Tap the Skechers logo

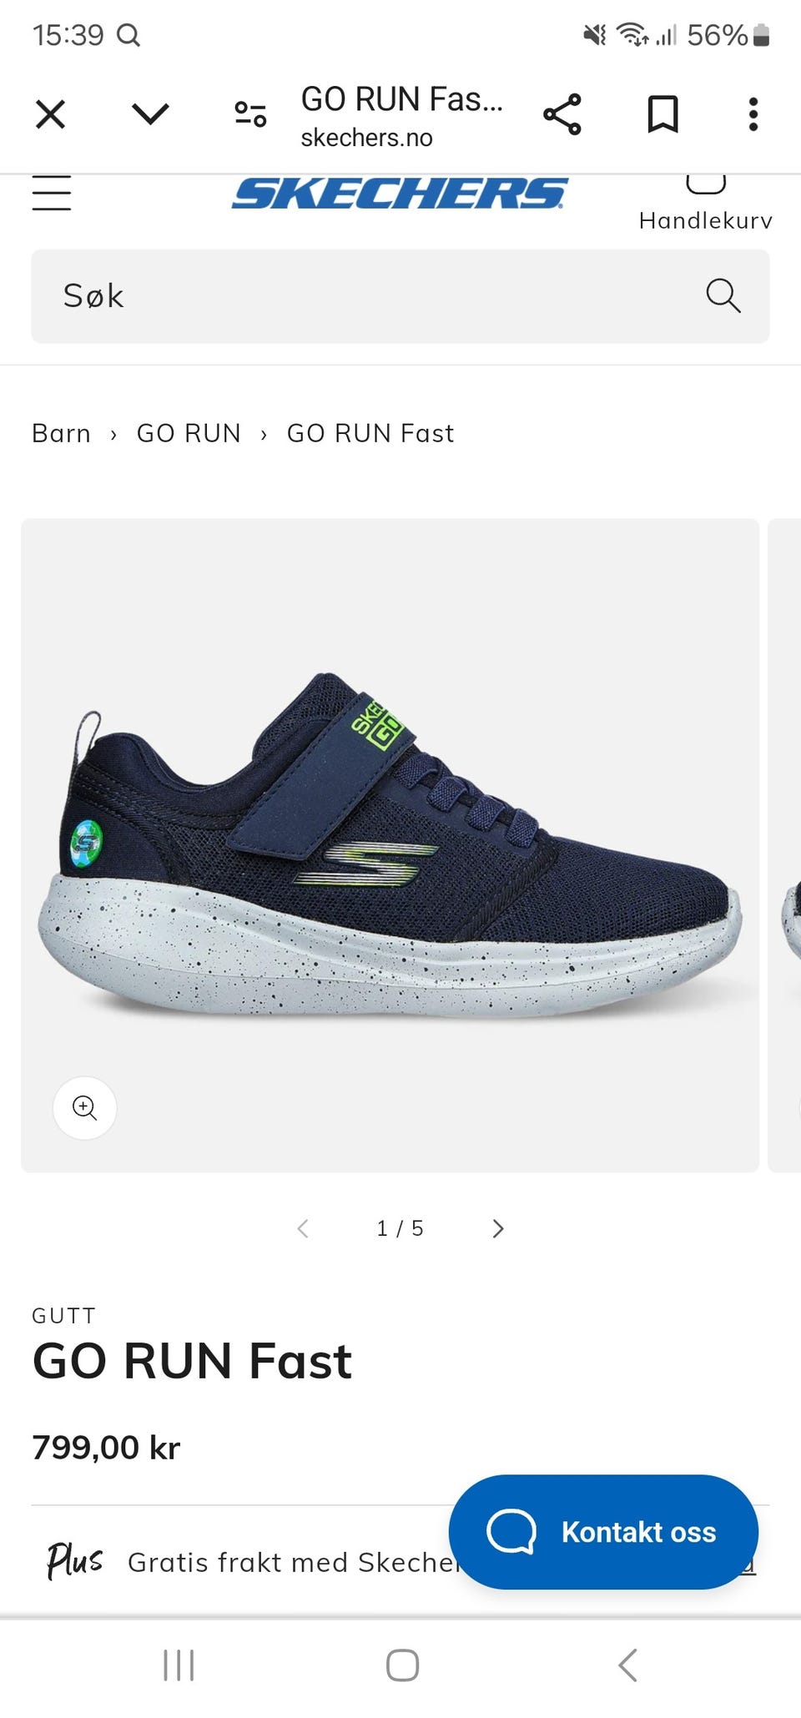click(400, 193)
